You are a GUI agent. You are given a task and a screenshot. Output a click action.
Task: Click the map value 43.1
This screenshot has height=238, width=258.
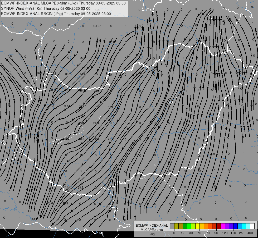[67, 90]
